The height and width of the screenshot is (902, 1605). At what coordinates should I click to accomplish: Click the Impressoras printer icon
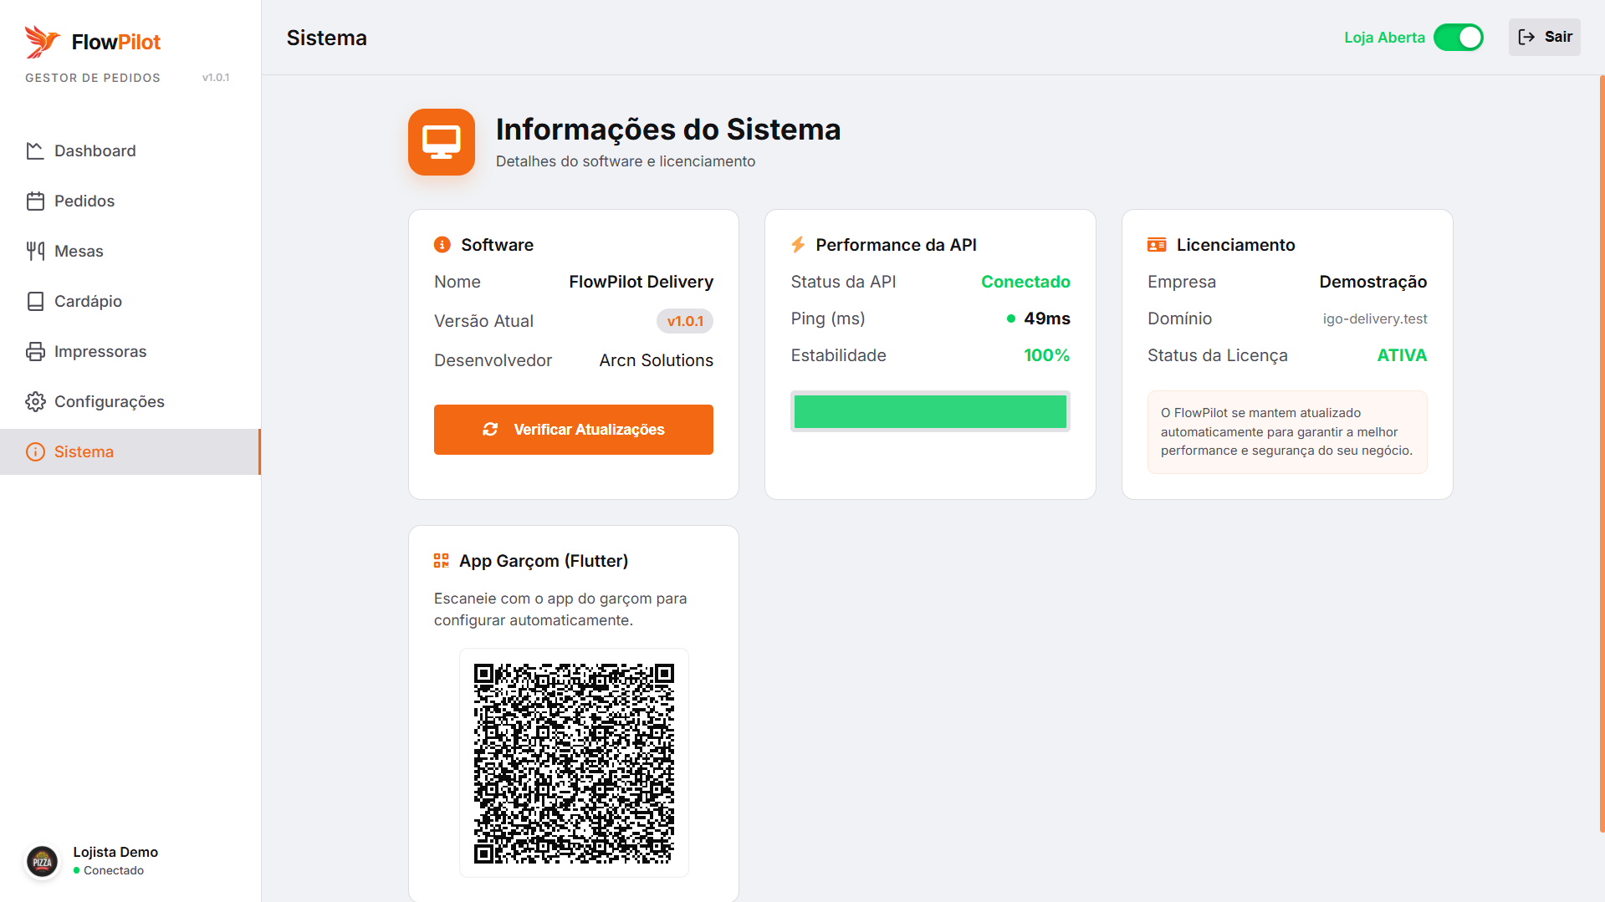[35, 351]
